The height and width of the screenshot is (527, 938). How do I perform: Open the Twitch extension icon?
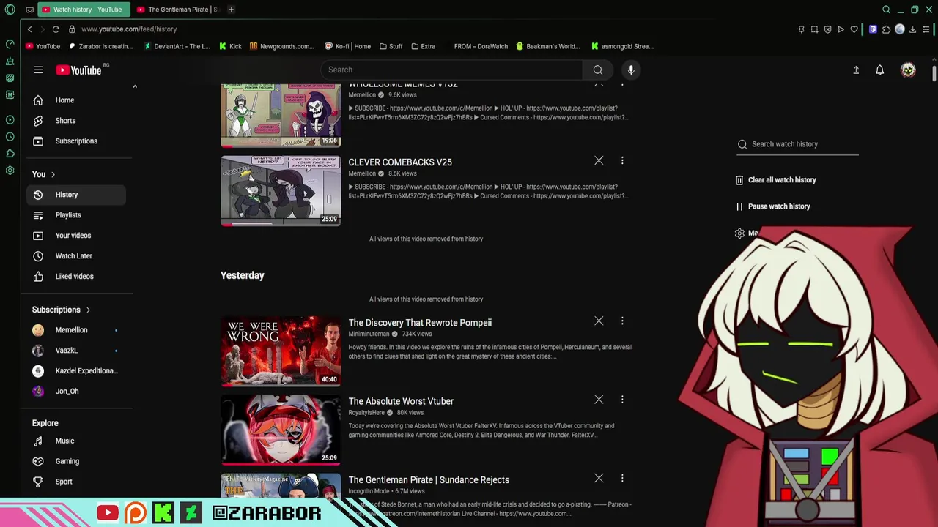tap(873, 29)
